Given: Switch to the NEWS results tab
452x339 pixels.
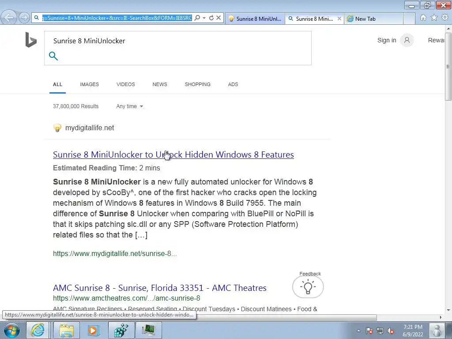Looking at the screenshot, I should point(160,84).
